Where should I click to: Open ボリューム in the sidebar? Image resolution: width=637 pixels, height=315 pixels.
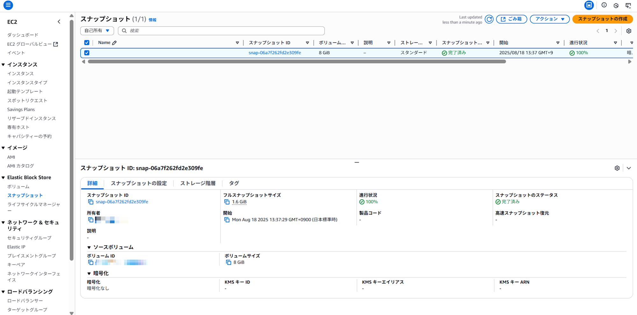click(18, 187)
